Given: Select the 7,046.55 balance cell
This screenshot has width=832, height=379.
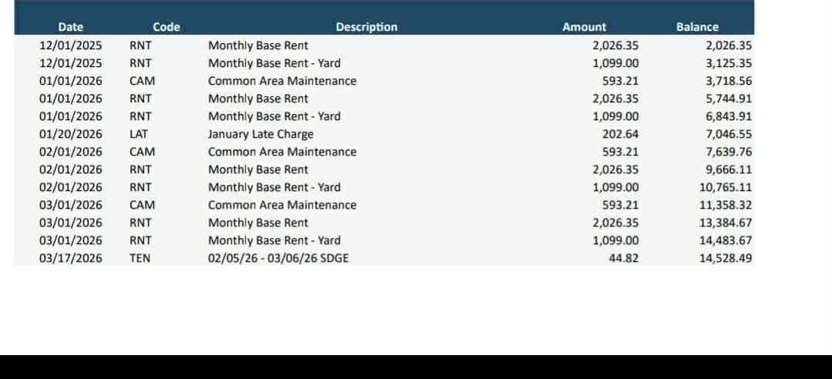Looking at the screenshot, I should (729, 134).
